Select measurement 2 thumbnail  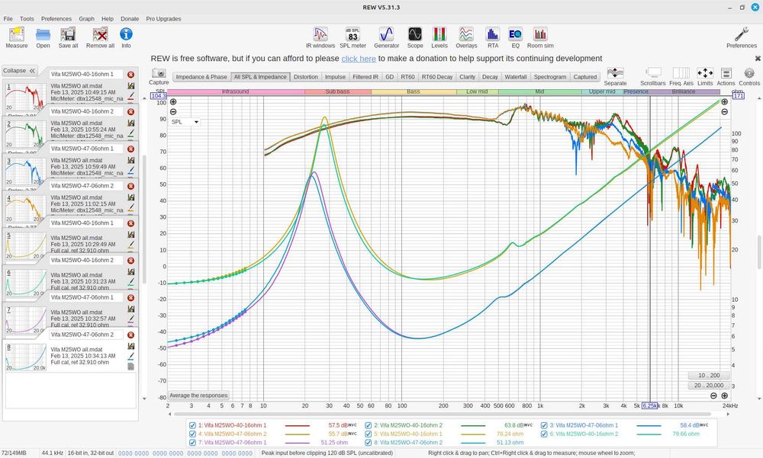tap(26, 134)
